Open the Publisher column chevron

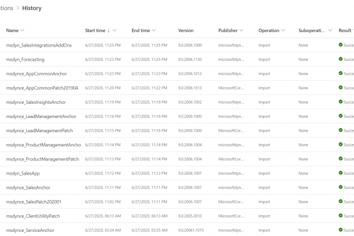click(241, 30)
